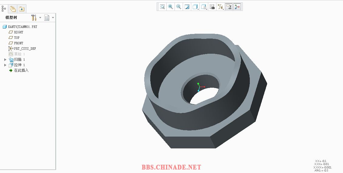The width and height of the screenshot is (343, 173).
Task: Click the 模型树 panel title
Action: [x=11, y=18]
